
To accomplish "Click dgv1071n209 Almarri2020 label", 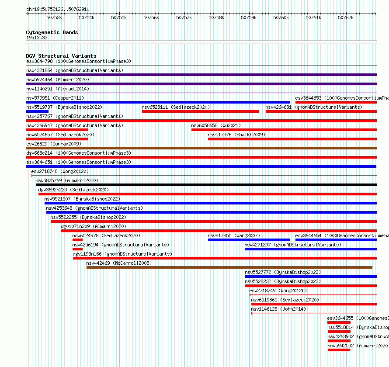I will (94, 226).
